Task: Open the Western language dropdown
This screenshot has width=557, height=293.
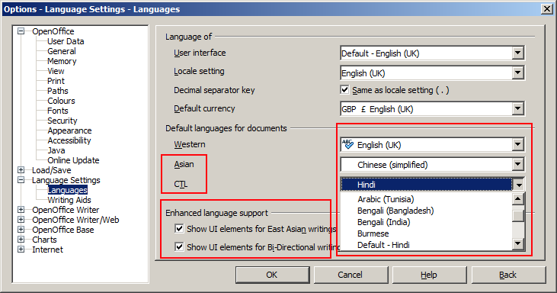Action: (518, 145)
